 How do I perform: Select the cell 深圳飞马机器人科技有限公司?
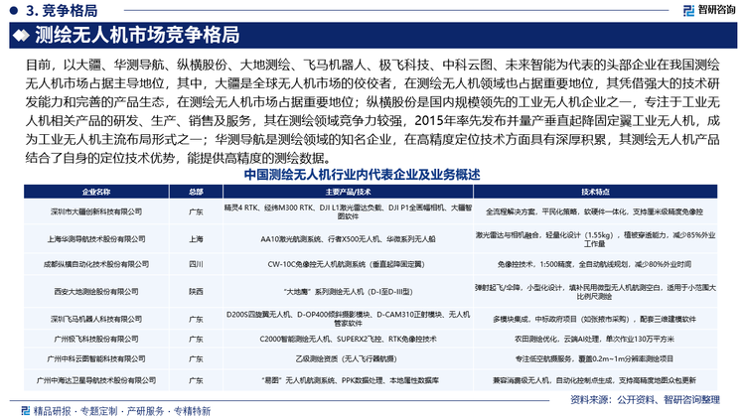click(96, 319)
